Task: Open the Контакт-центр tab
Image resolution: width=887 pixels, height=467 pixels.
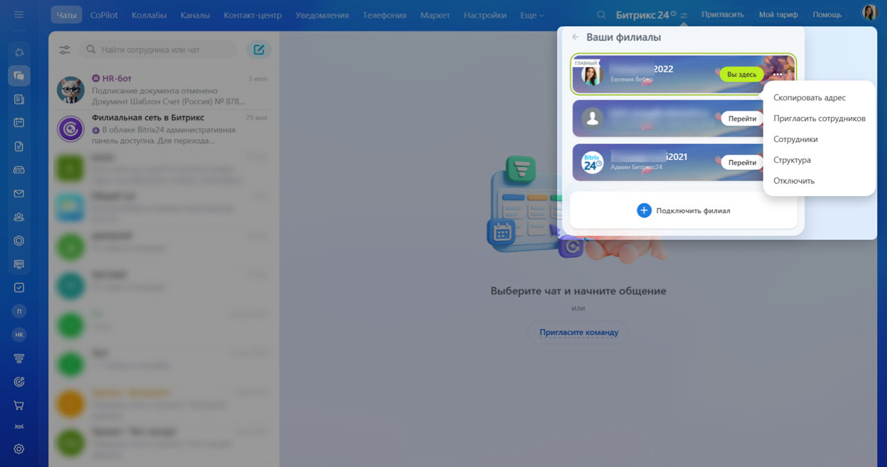Action: coord(253,15)
